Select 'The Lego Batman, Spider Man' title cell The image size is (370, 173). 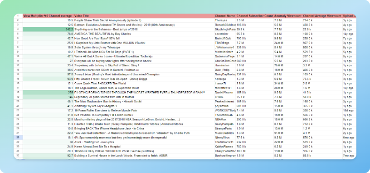click(x=144, y=88)
